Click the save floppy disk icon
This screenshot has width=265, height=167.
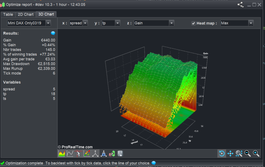coord(120,153)
